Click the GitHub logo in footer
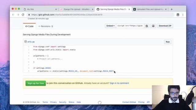 [100, 103]
